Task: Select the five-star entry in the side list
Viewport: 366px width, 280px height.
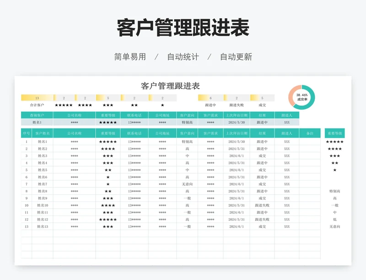Action: pos(334,142)
